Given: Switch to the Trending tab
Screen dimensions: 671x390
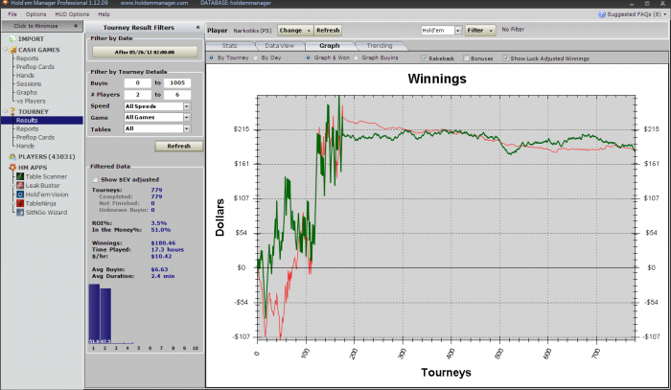Looking at the screenshot, I should pyautogui.click(x=380, y=45).
